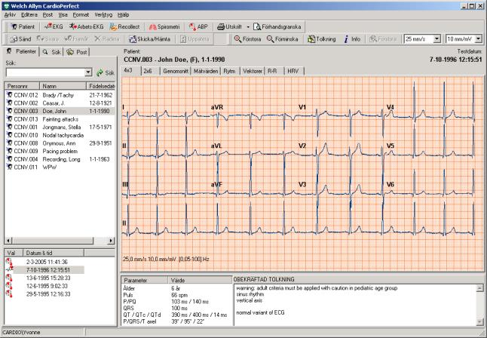Open the ABP module
Viewport: 487px width, 338px height.
tap(198, 26)
